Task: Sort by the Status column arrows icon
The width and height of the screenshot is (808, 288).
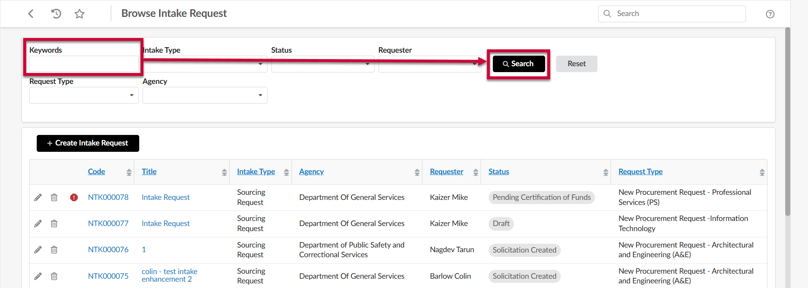Action: coord(605,172)
